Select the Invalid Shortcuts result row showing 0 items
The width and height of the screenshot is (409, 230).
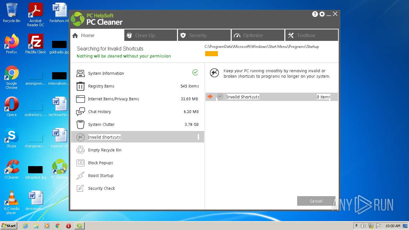tap(272, 97)
